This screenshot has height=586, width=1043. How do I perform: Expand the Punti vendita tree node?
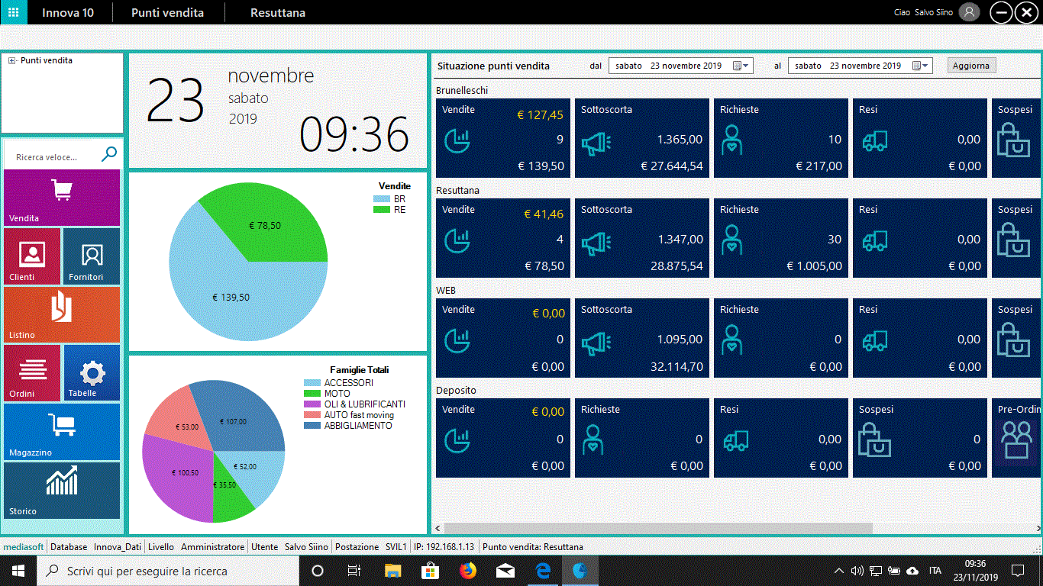tap(12, 60)
